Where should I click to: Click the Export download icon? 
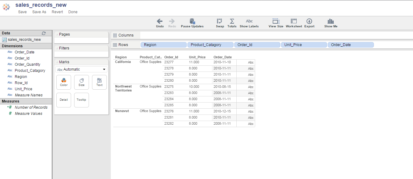(309, 21)
